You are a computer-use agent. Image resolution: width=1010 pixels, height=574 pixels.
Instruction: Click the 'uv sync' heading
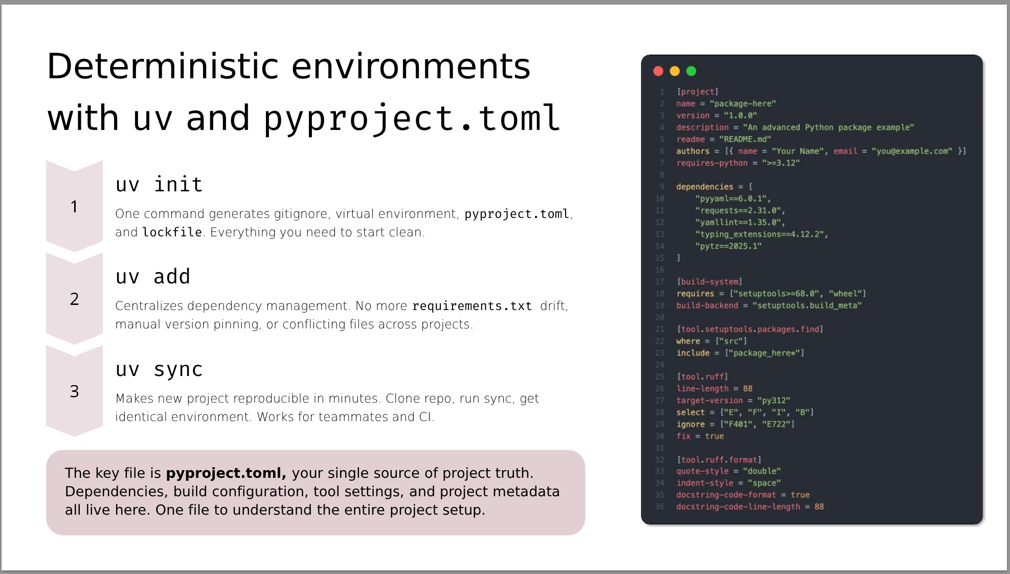(159, 369)
